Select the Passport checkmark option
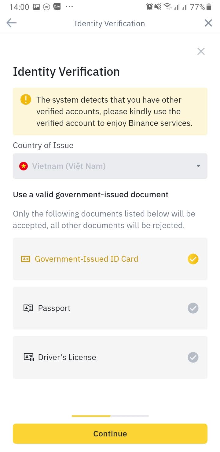The image size is (220, 452). [x=193, y=308]
